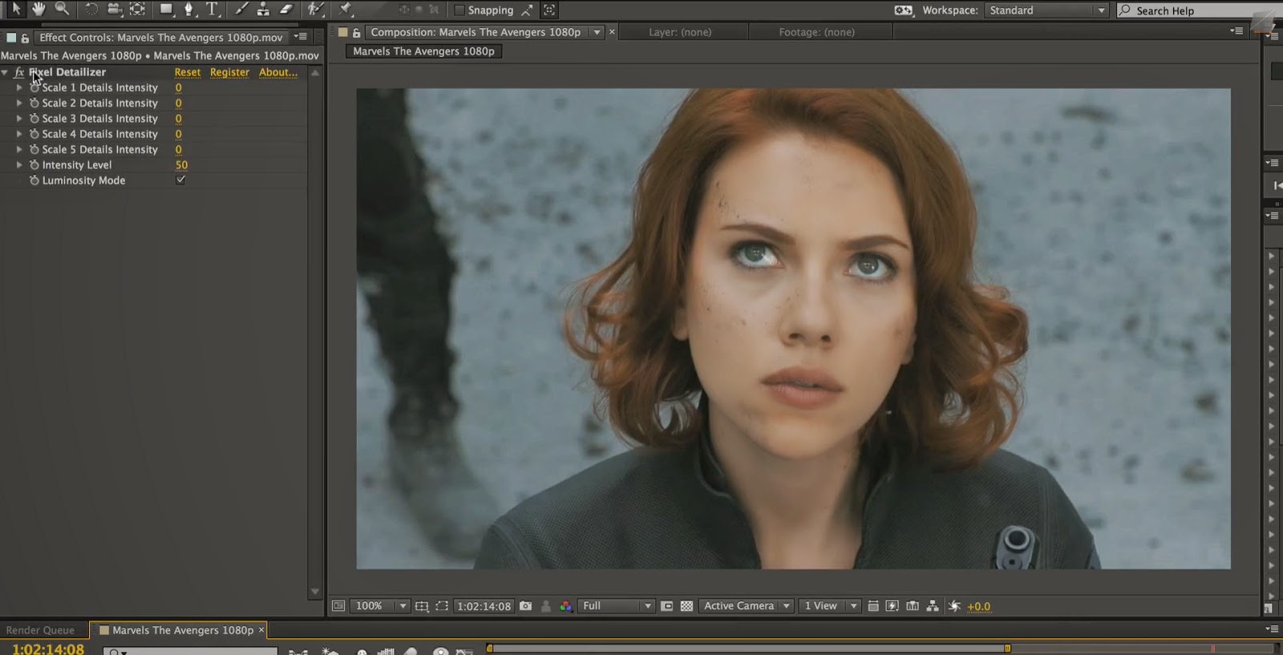This screenshot has width=1283, height=655.
Task: Switch to the Render Queue tab
Action: (x=40, y=630)
